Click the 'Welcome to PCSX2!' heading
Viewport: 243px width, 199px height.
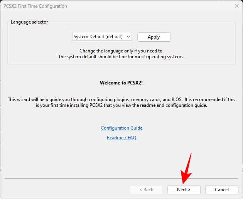click(x=121, y=83)
